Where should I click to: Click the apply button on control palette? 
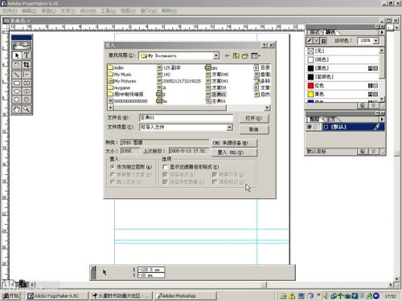[105, 272]
